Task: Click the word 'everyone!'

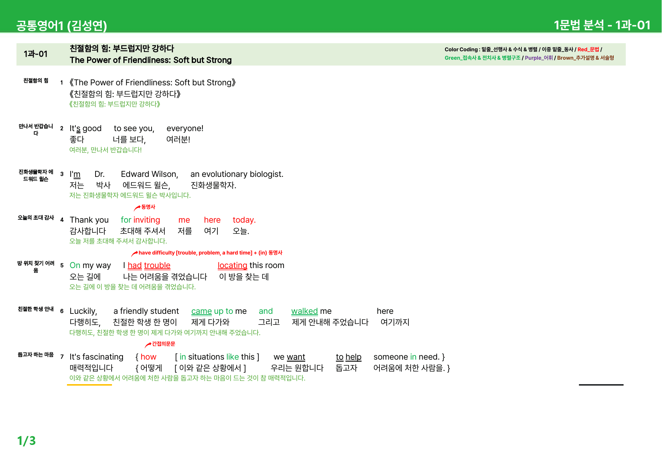Action: [x=185, y=129]
